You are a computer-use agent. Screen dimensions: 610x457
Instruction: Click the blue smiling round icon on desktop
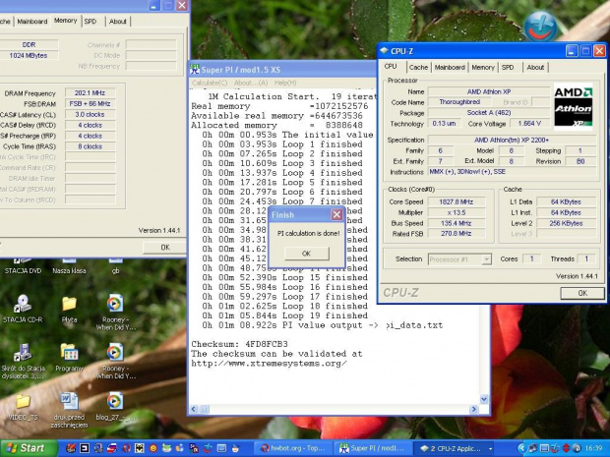[x=540, y=27]
